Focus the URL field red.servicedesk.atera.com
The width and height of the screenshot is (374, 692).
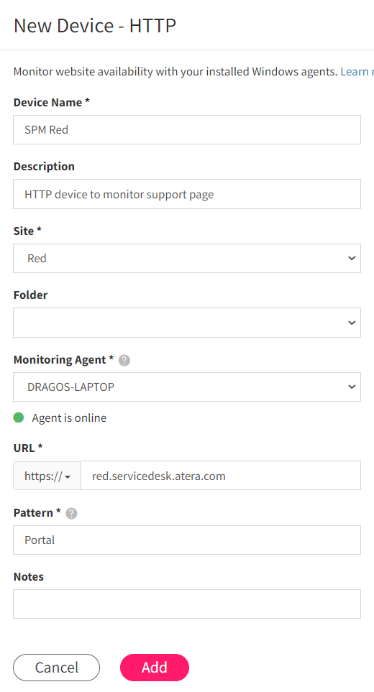(221, 476)
